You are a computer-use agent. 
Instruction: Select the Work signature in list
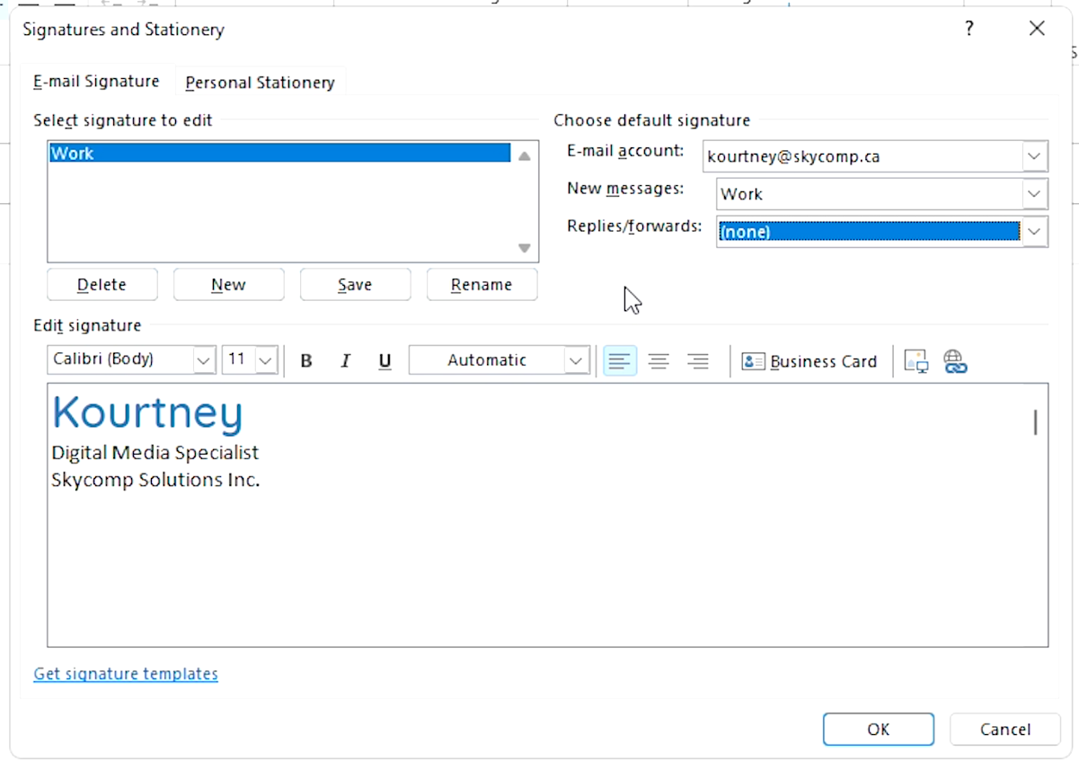[x=279, y=153]
